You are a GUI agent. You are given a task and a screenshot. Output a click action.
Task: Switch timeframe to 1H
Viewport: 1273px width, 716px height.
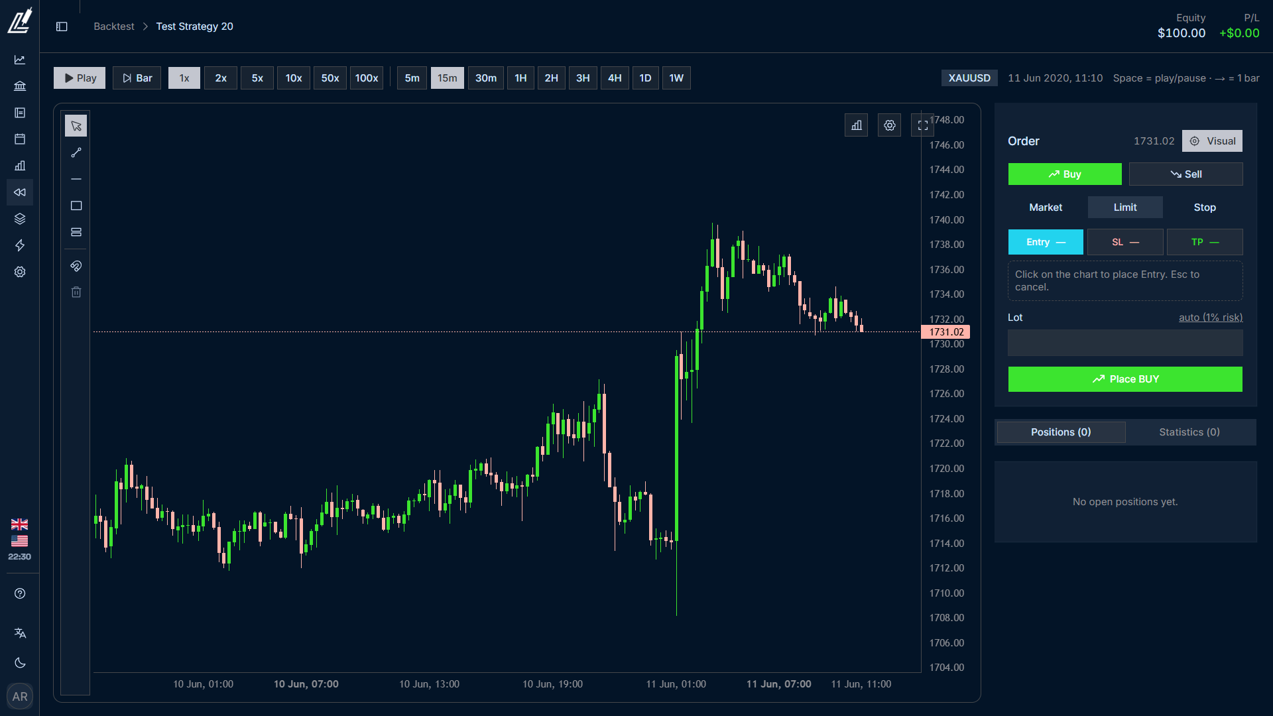pyautogui.click(x=521, y=78)
